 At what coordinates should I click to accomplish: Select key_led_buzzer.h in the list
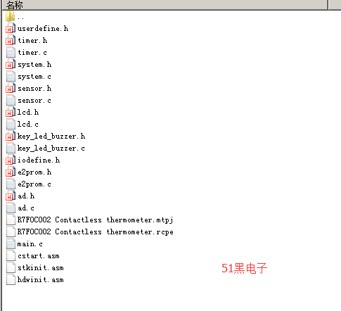(x=51, y=137)
